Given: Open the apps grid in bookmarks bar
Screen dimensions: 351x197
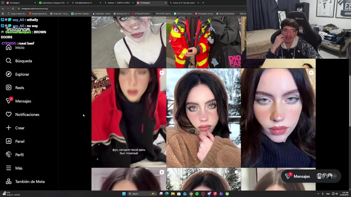Looking at the screenshot, I should click(x=3, y=13).
